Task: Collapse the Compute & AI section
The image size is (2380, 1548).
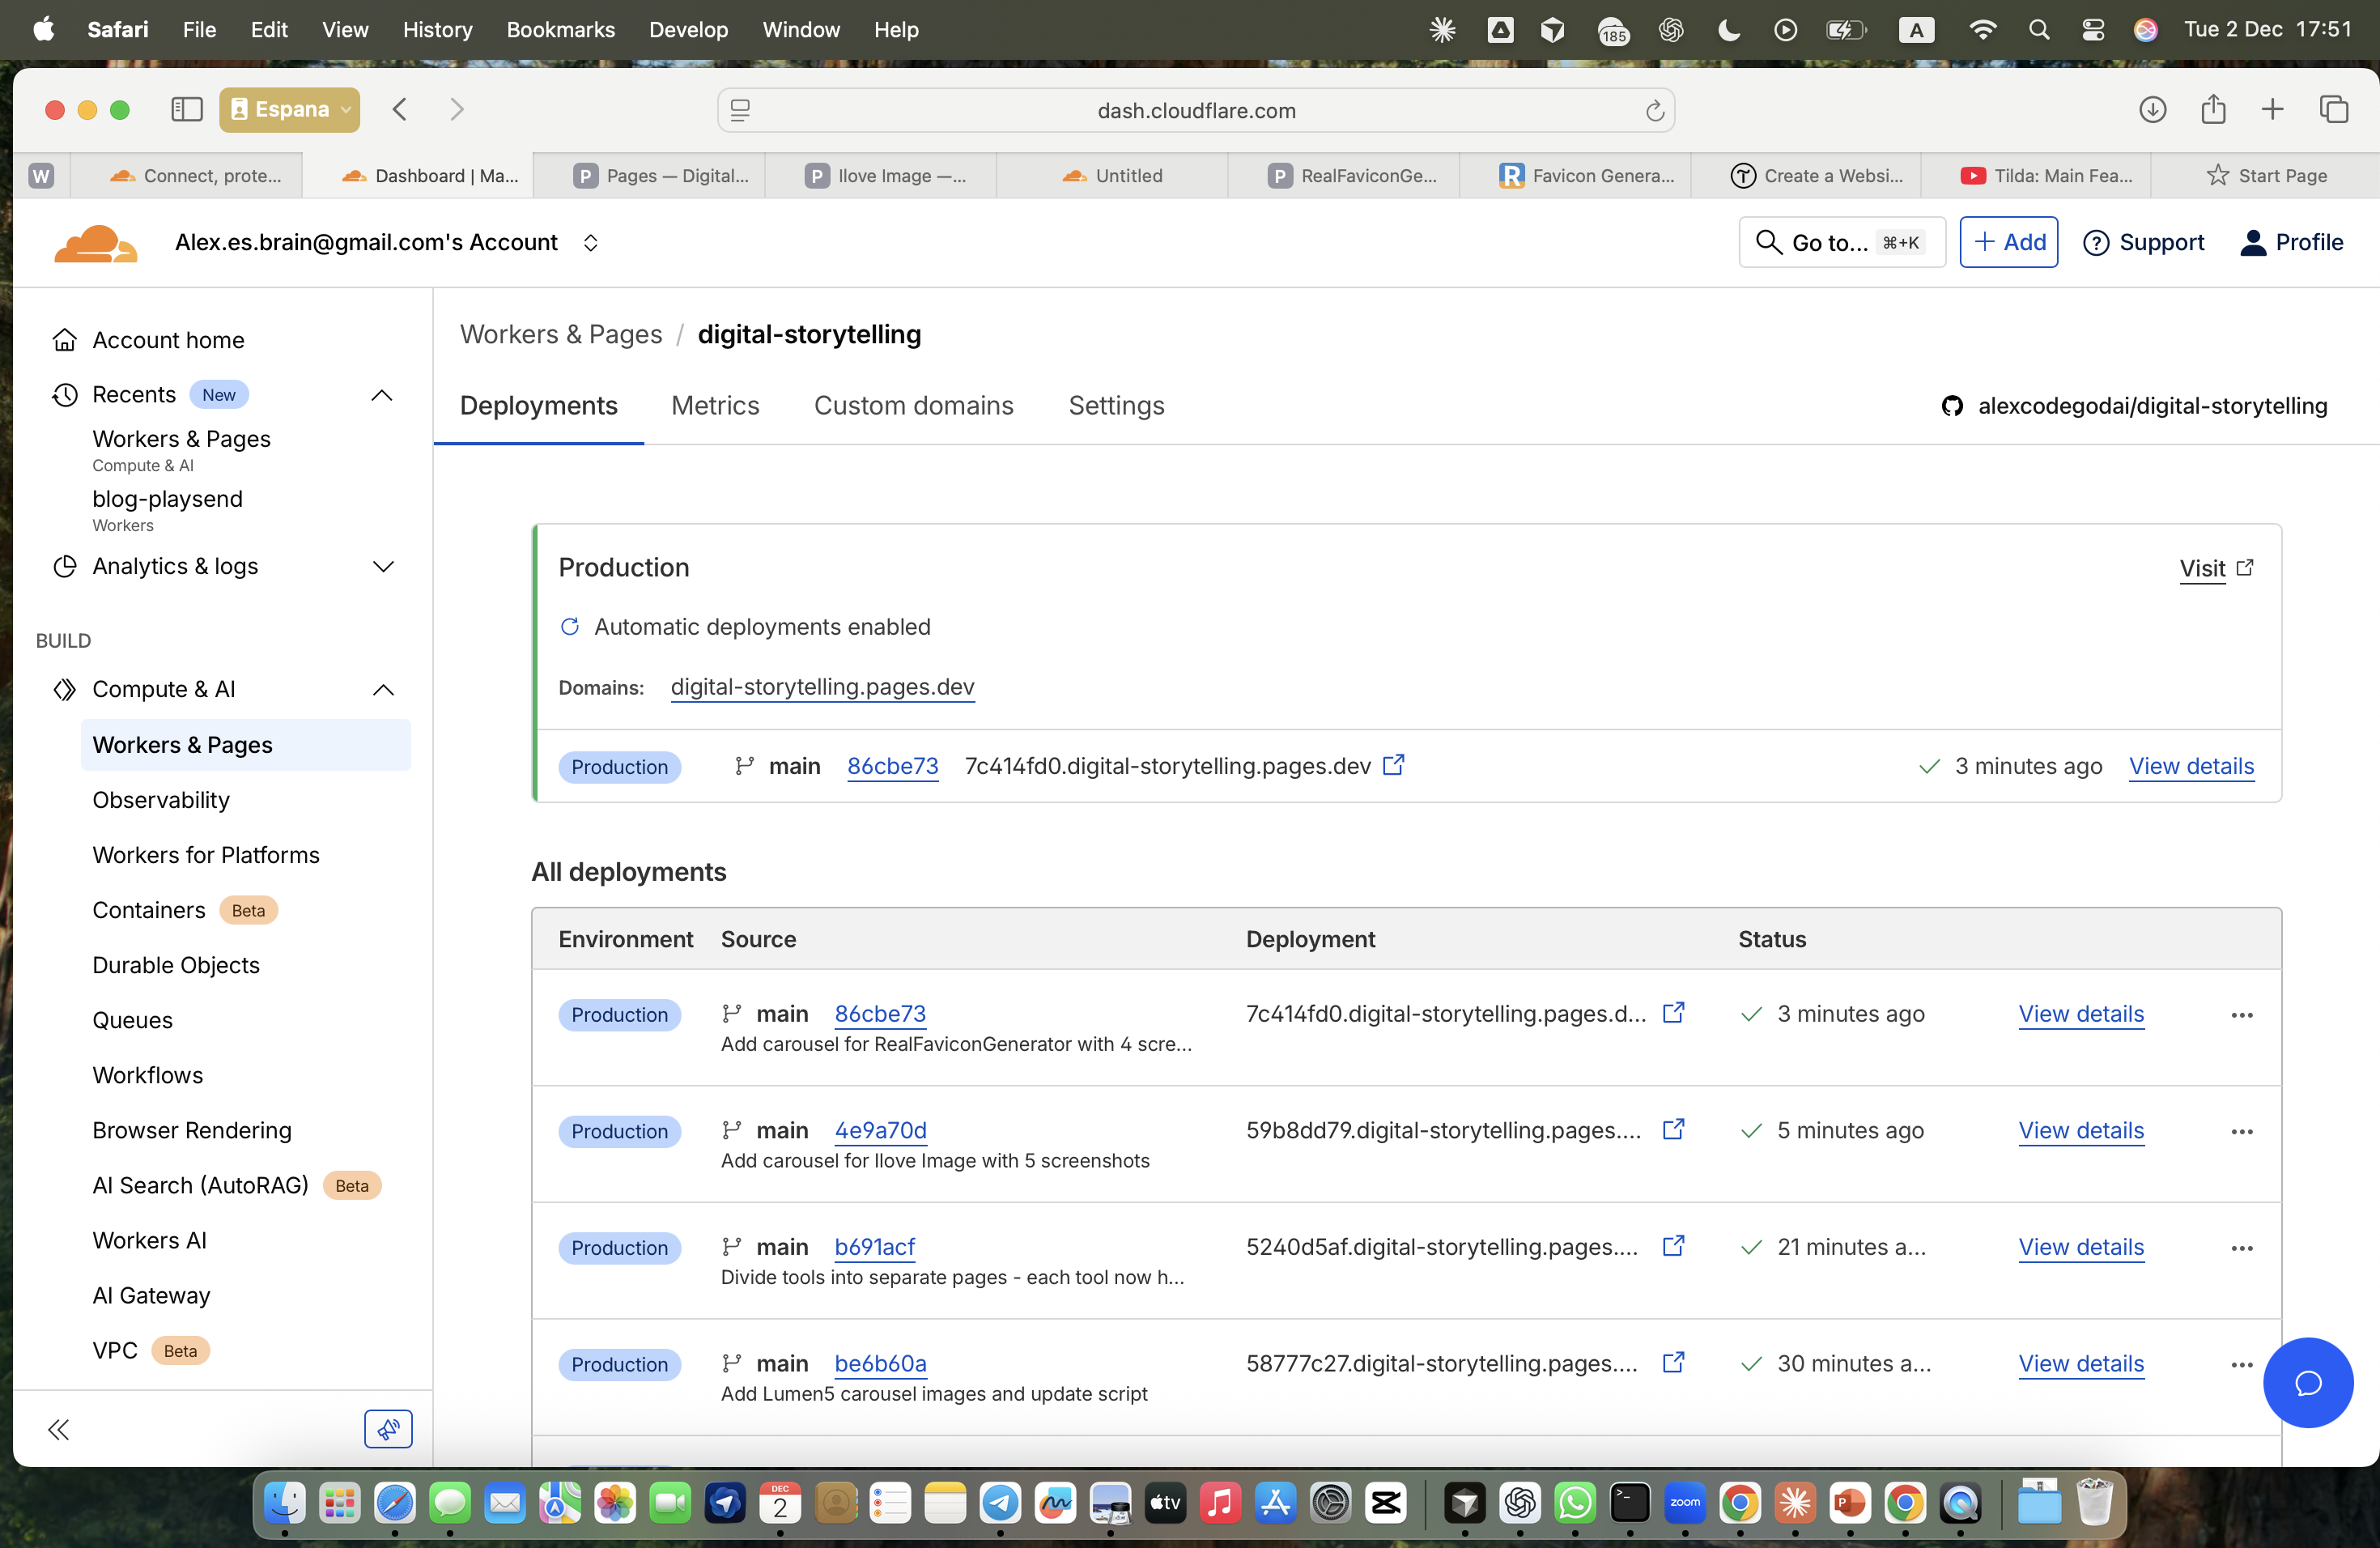Action: (x=381, y=689)
